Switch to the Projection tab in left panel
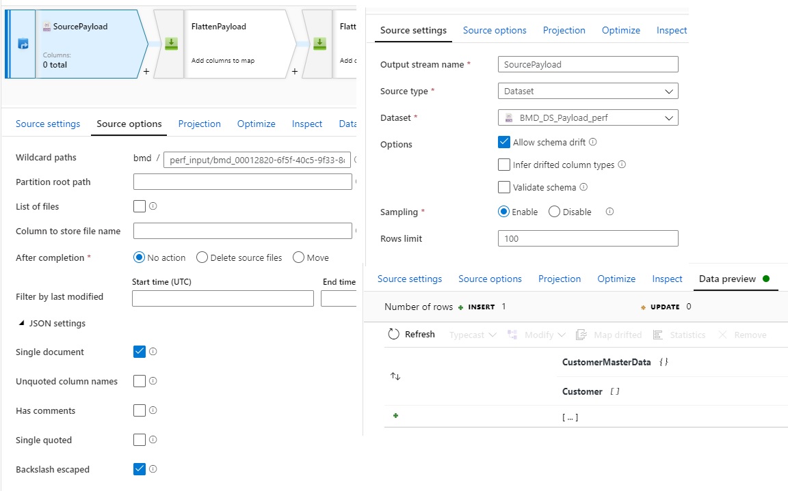 point(199,124)
